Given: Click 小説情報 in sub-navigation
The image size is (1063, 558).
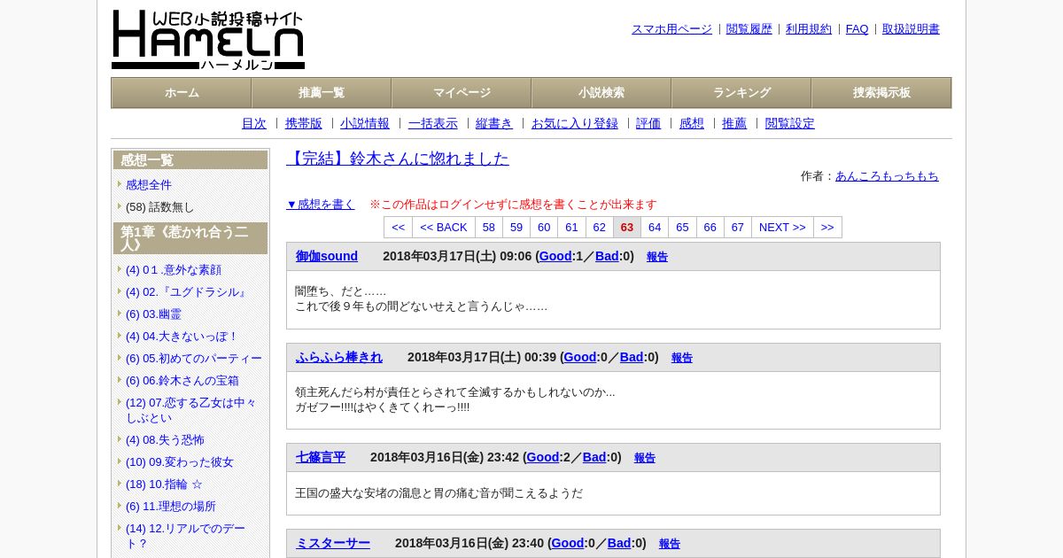Looking at the screenshot, I should point(365,124).
